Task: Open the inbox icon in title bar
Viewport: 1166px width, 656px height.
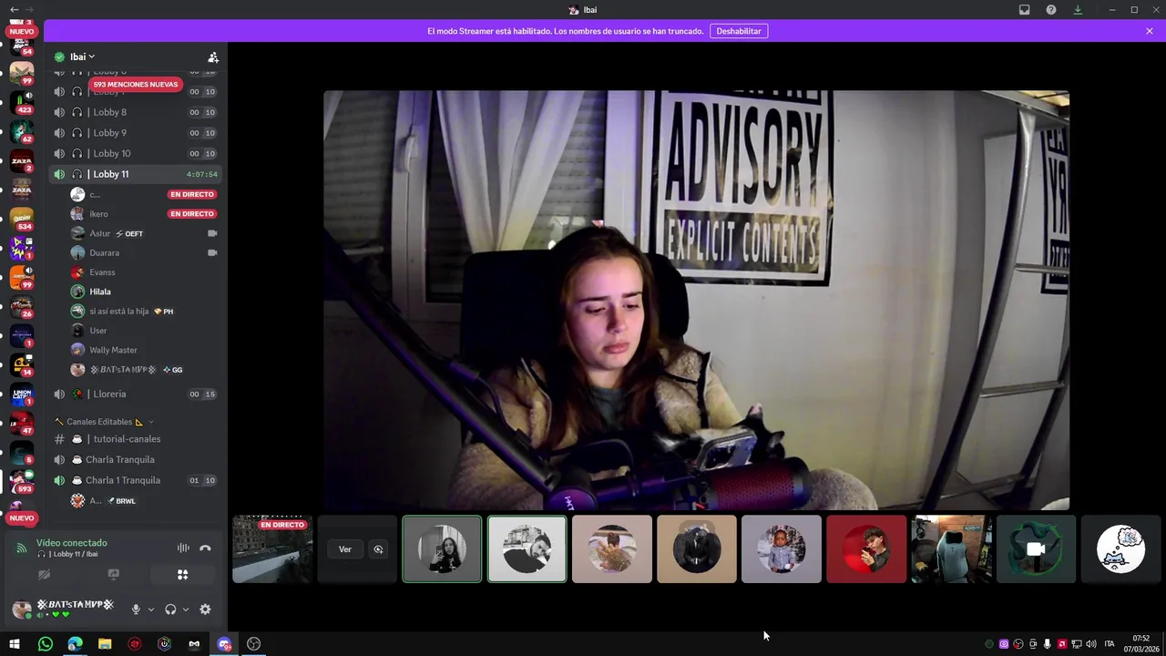Action: 1025,10
